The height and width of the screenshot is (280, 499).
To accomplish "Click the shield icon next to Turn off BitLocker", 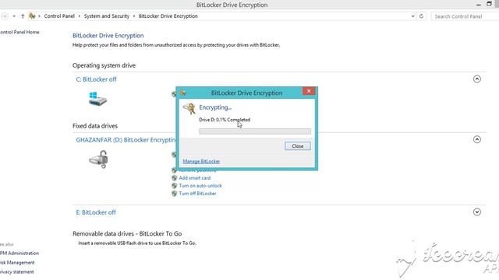I will [174, 194].
